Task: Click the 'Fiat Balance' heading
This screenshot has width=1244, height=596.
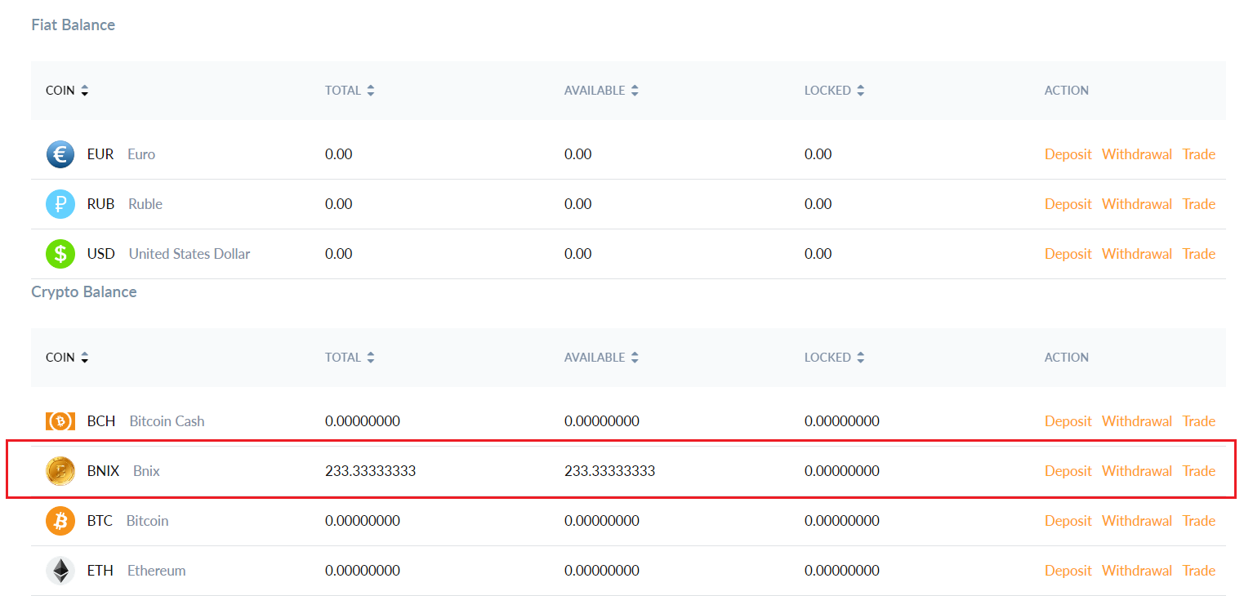Action: coord(74,24)
